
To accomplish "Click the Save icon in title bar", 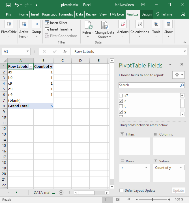I will click(x=8, y=5).
